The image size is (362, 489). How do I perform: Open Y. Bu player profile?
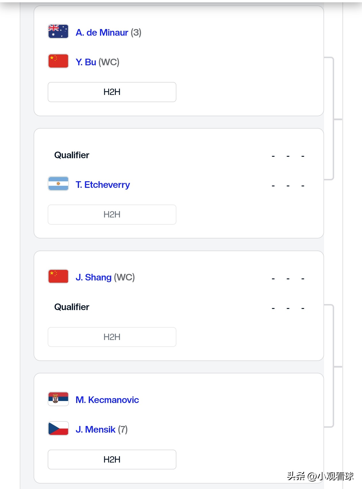[86, 62]
